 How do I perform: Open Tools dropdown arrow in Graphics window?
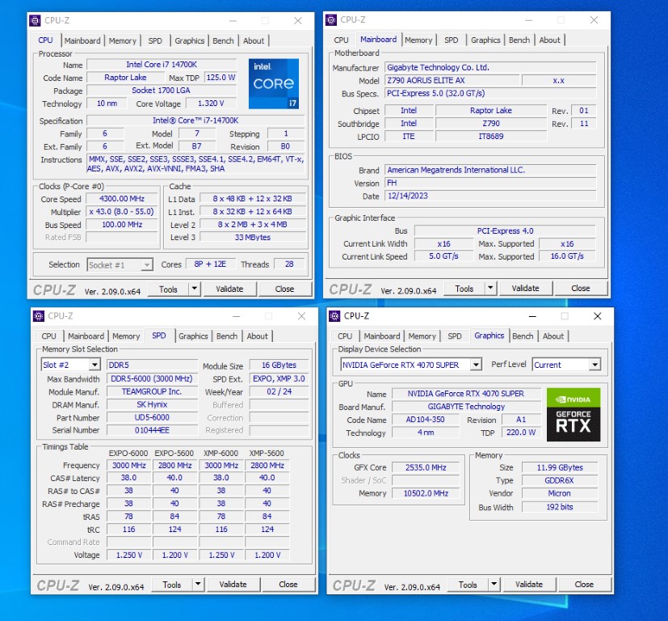pyautogui.click(x=494, y=585)
